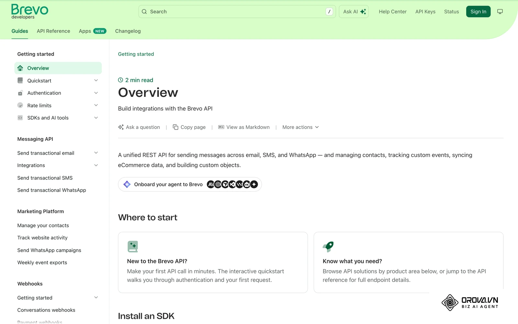Open Conversations webhooks guide
Viewport: 518px width, 324px height.
[x=46, y=310]
